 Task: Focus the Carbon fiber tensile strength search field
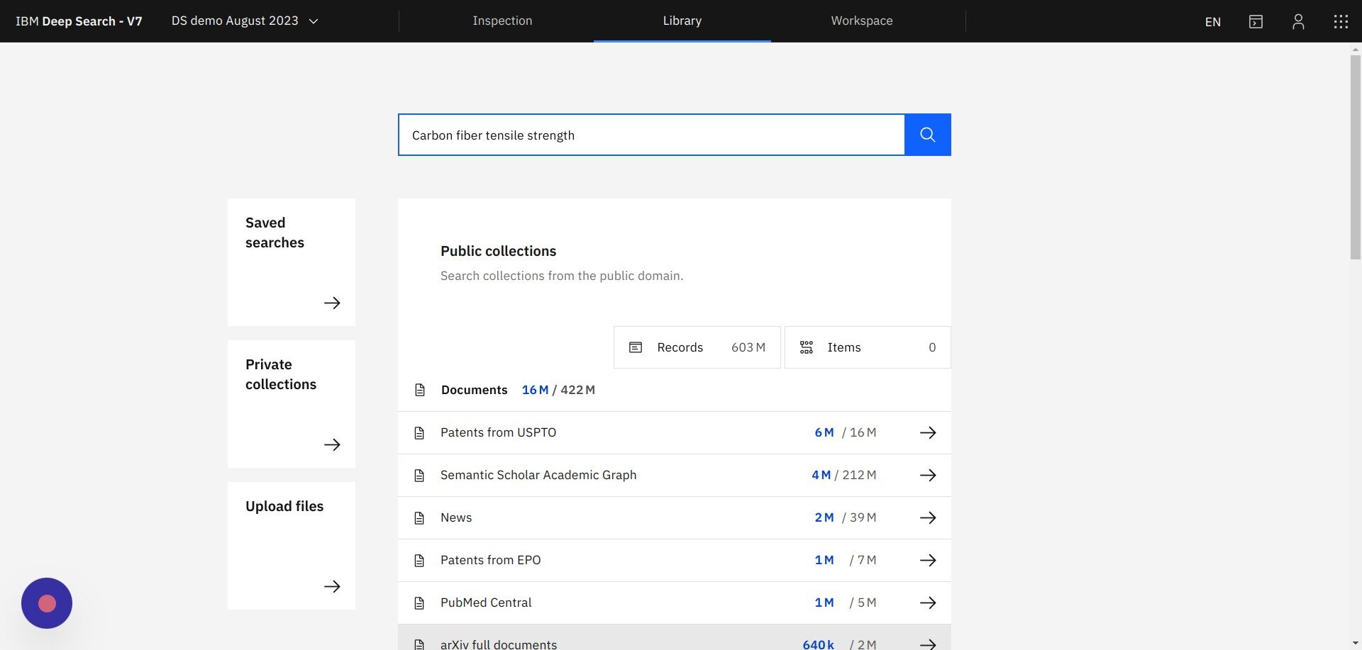click(x=651, y=135)
